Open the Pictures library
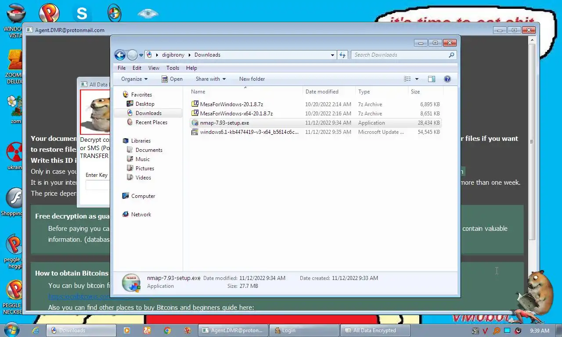Screen dimensions: 562x337 coord(145,168)
